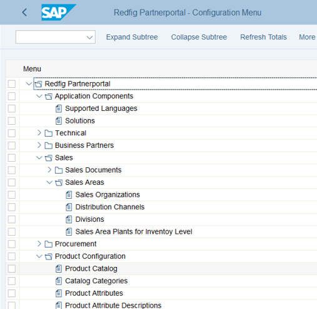Image resolution: width=317 pixels, height=309 pixels.
Task: Select the Product Attributes tree entry
Action: tap(94, 293)
